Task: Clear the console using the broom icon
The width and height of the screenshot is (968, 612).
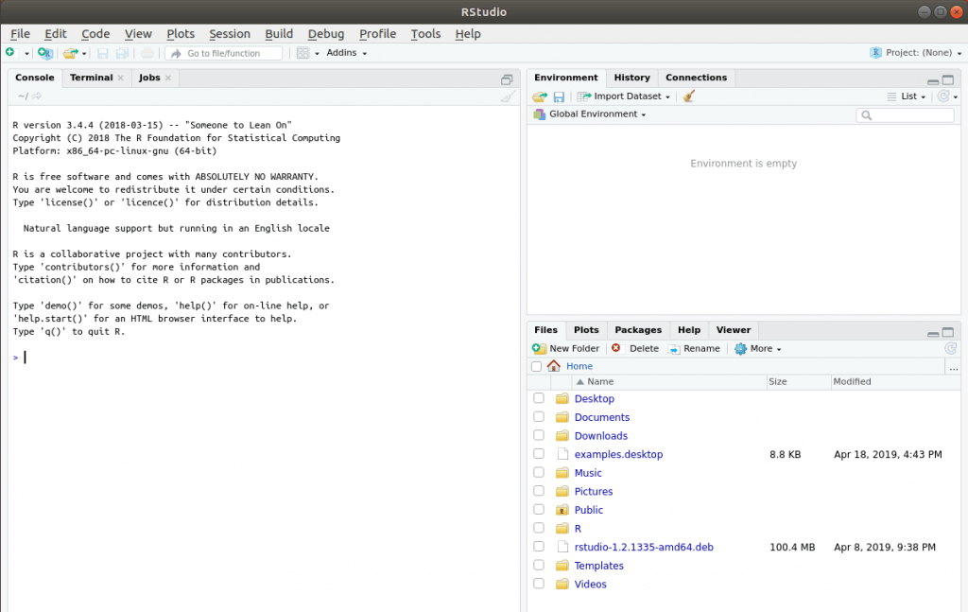Action: click(x=507, y=96)
